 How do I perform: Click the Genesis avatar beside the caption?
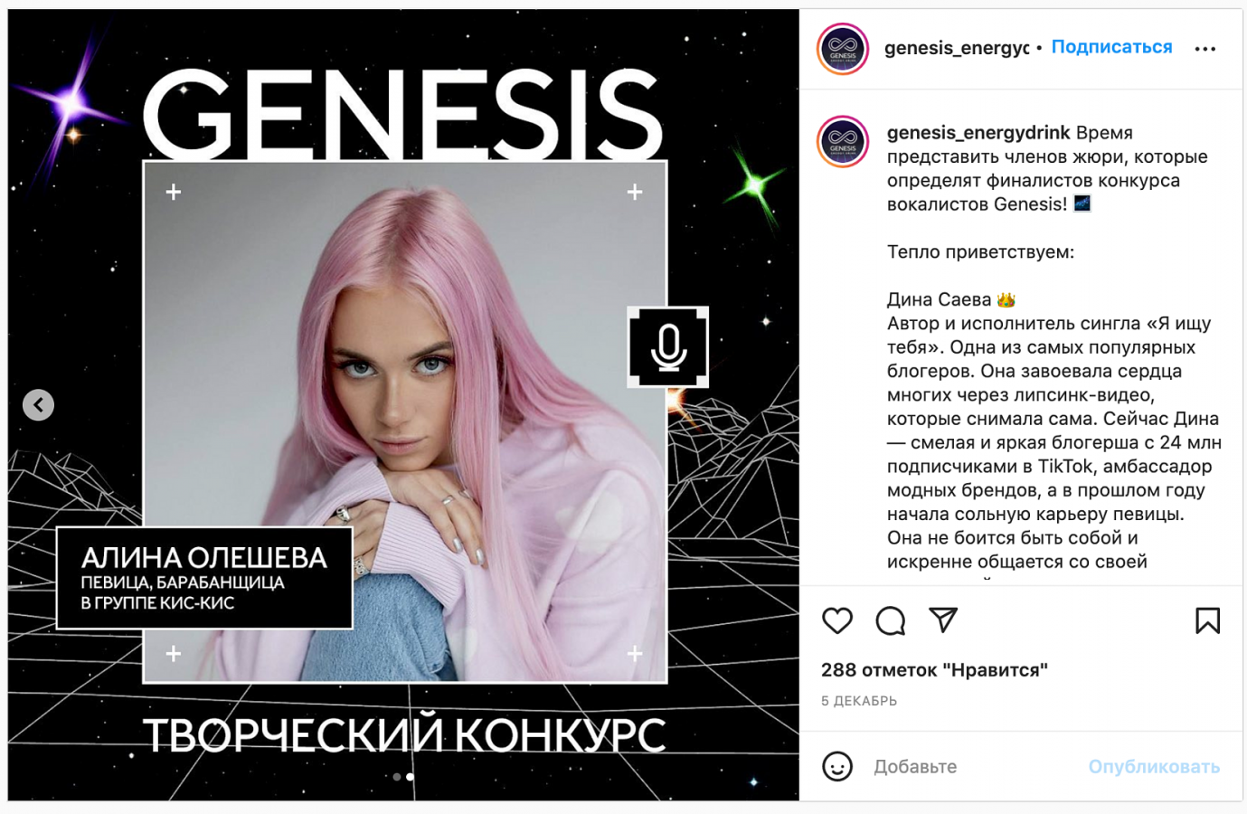pyautogui.click(x=843, y=142)
